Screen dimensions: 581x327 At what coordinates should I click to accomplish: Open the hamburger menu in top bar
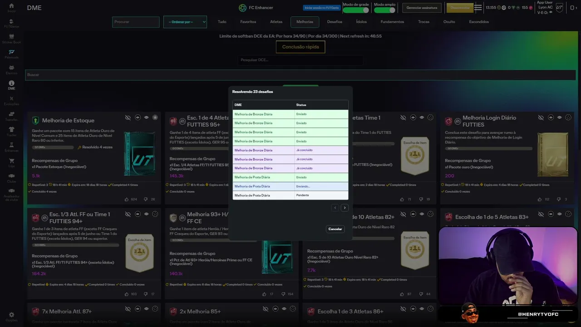(478, 7)
